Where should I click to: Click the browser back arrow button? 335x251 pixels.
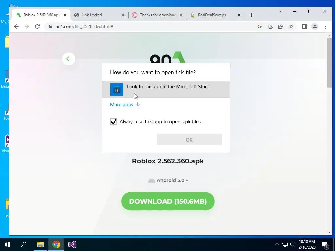16,26
